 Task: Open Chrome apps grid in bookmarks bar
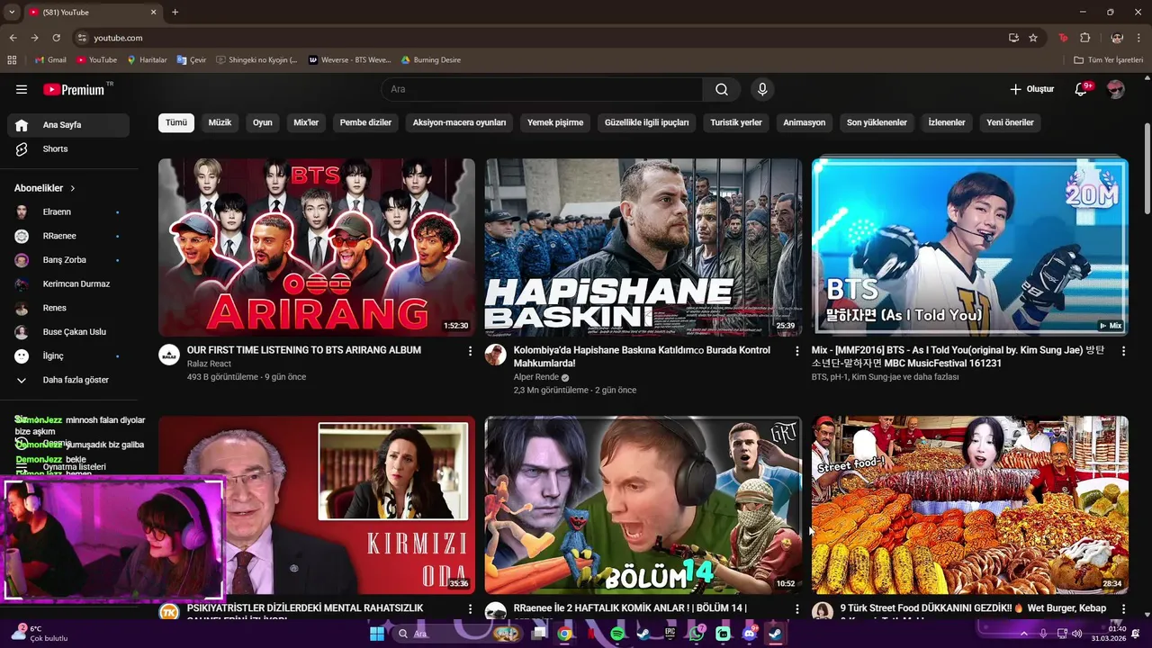click(x=12, y=60)
